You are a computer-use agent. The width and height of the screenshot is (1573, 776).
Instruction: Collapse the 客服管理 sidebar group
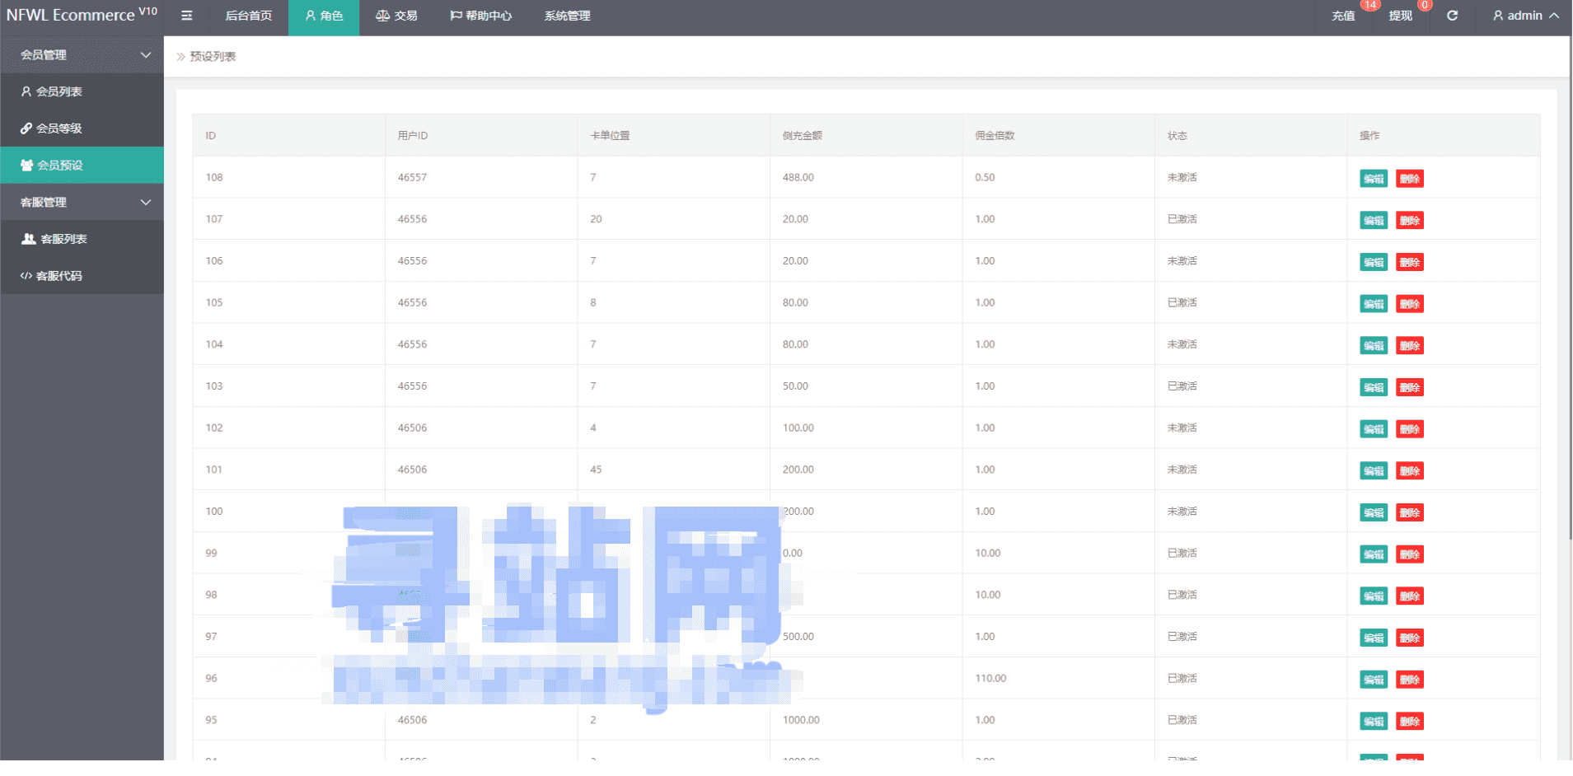coord(82,203)
